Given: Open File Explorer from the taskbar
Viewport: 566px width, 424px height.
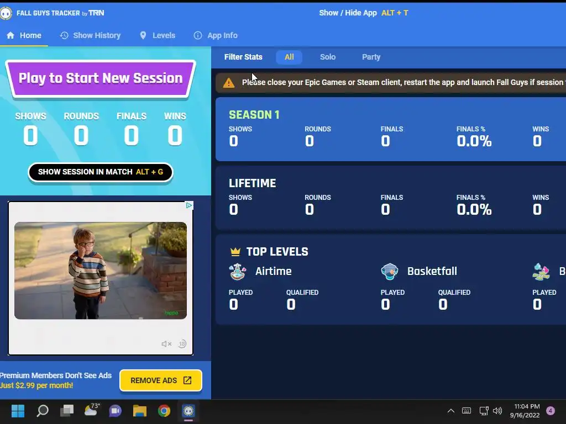Looking at the screenshot, I should tap(140, 411).
